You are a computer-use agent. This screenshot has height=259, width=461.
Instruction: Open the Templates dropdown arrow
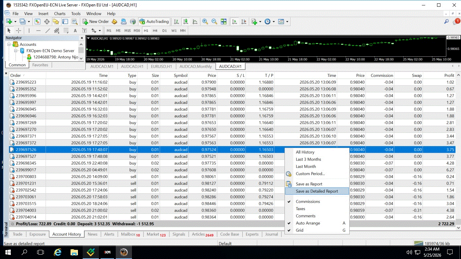point(287,22)
